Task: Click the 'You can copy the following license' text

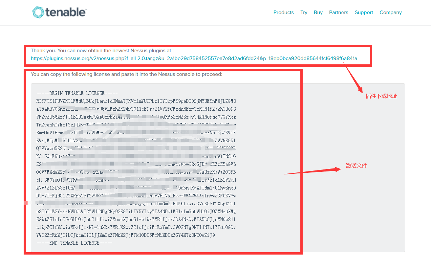Action: pos(126,74)
